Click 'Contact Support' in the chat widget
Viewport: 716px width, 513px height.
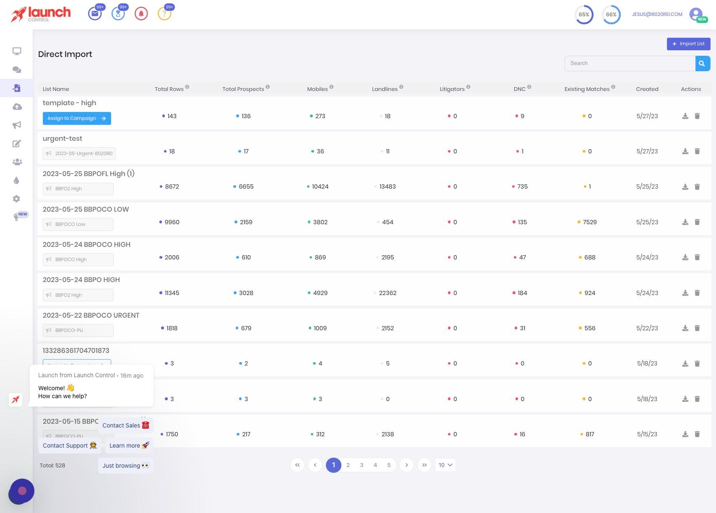pos(70,446)
